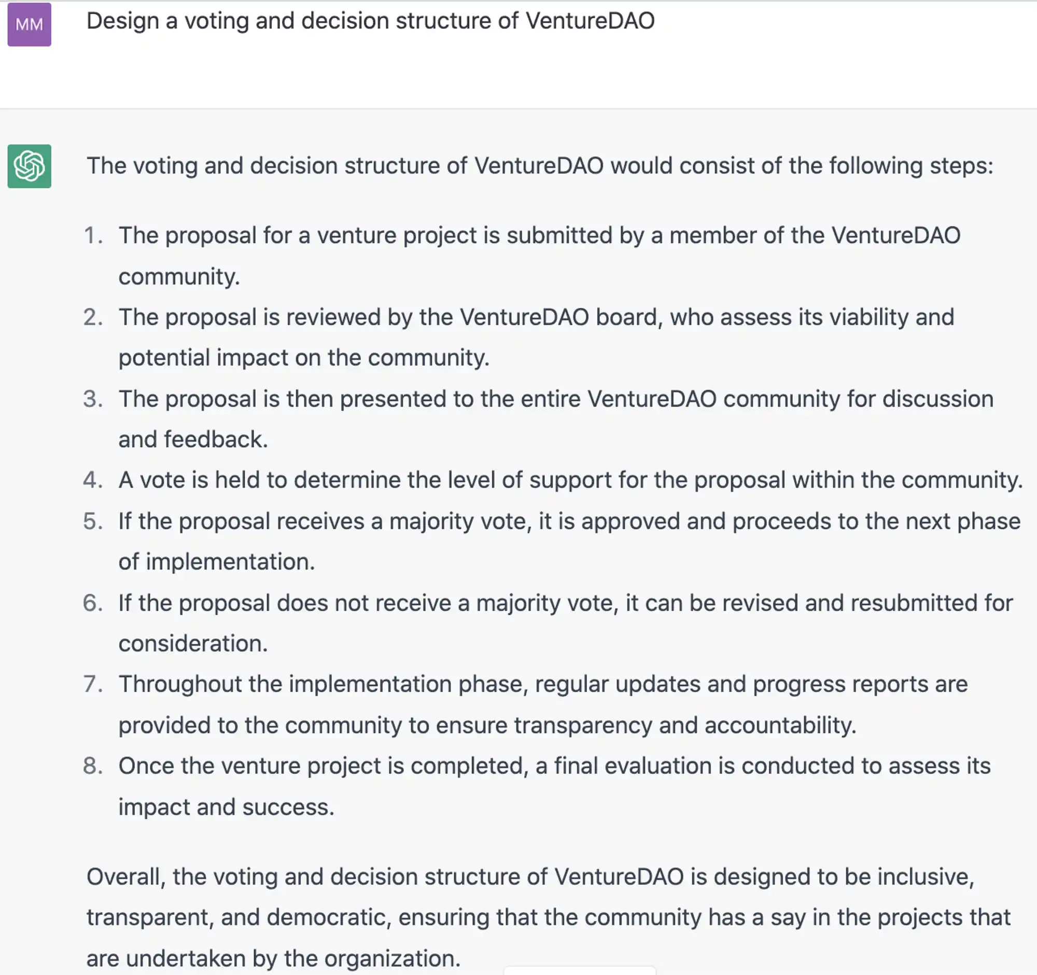This screenshot has width=1037, height=975.
Task: Select step 4 about holding a vote
Action: (x=570, y=479)
